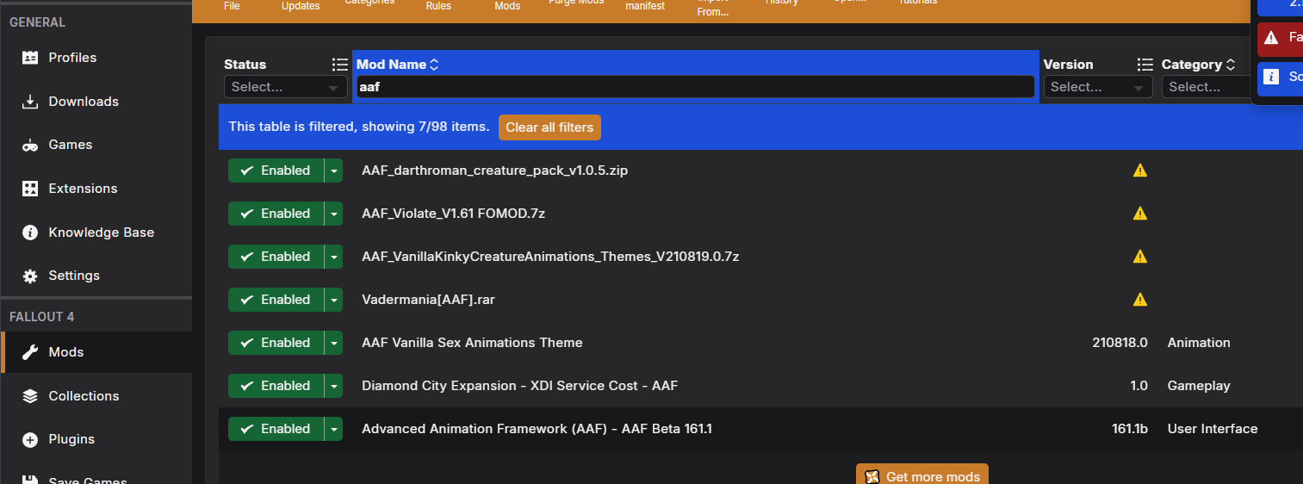Focus the Mod Name filter field containing aaf

pos(695,87)
